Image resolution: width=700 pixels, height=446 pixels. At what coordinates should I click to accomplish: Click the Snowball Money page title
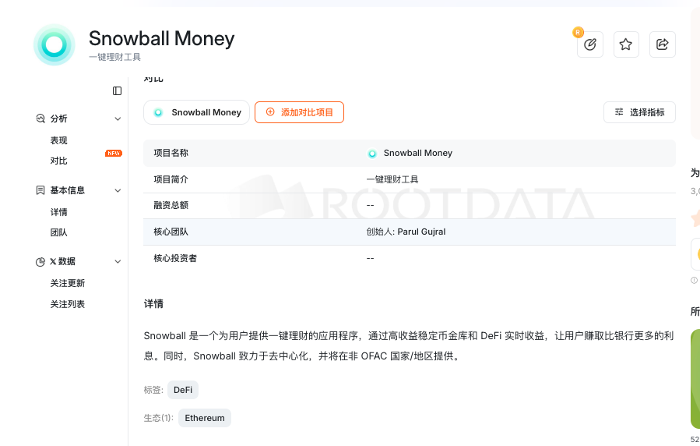(x=162, y=38)
